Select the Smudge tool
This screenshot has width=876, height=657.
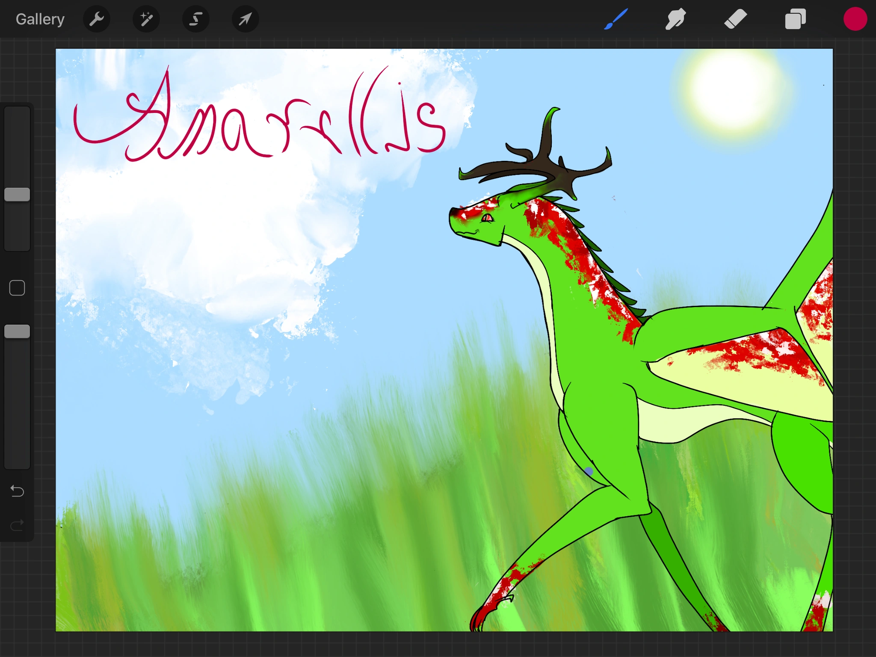[x=676, y=19]
